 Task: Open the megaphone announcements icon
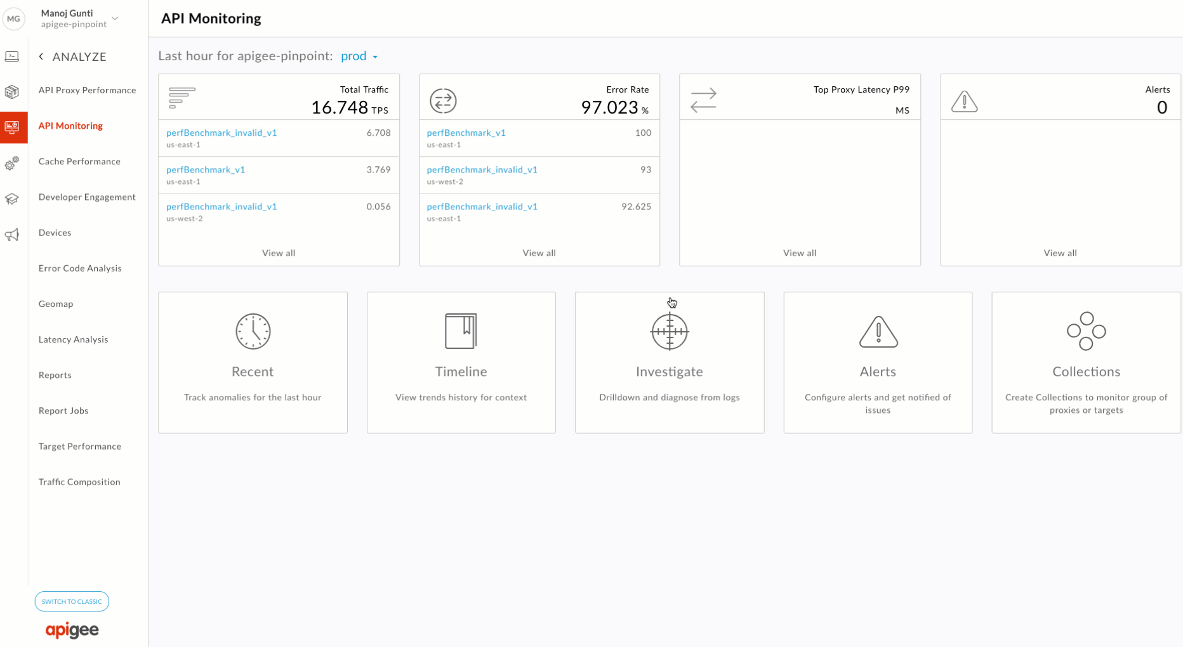click(x=12, y=235)
